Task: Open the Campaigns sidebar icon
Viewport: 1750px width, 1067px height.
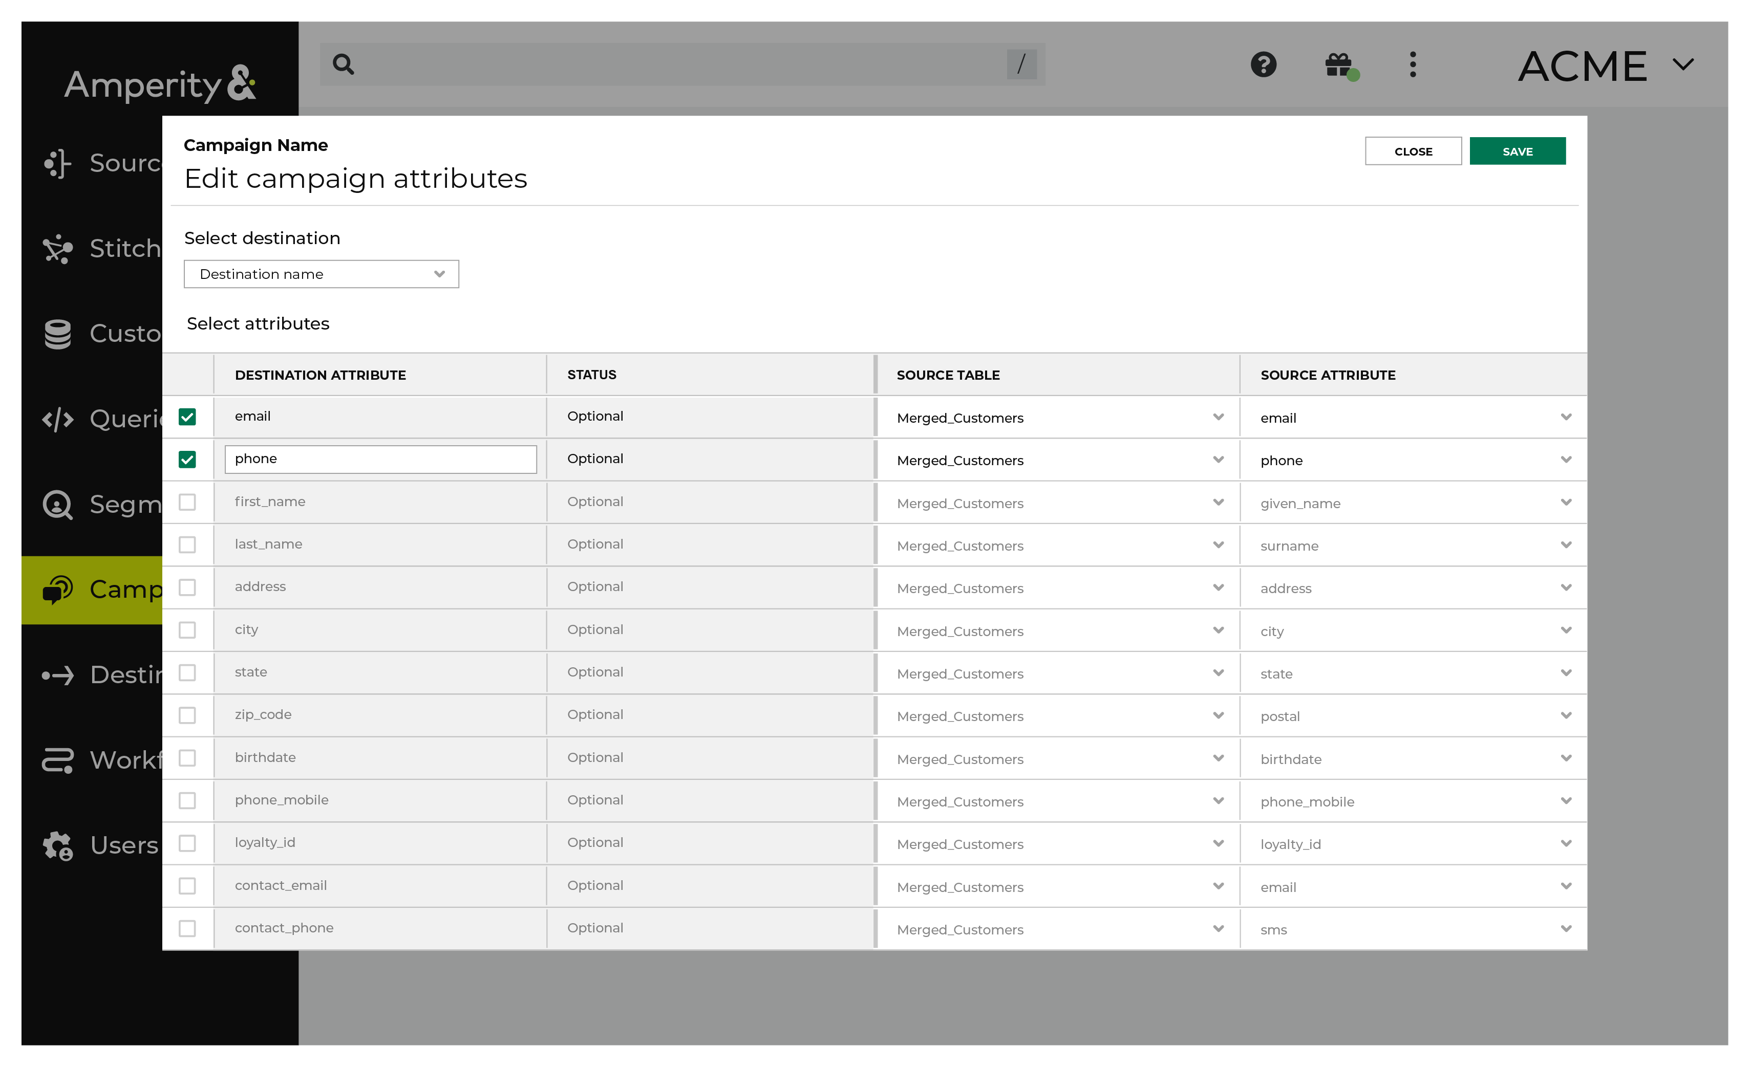Action: (57, 589)
